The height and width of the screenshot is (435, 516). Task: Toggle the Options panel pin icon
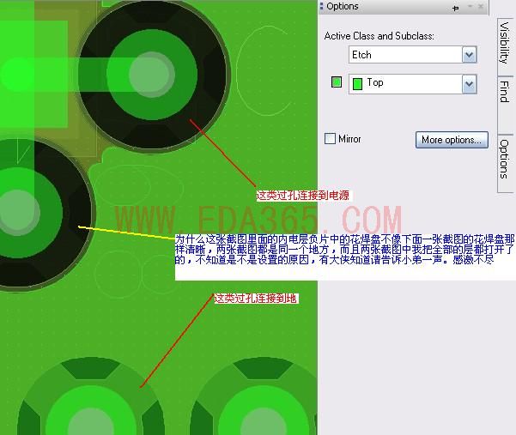456,8
